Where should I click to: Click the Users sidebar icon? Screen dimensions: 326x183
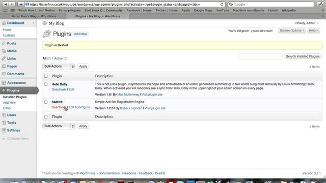click(4, 115)
